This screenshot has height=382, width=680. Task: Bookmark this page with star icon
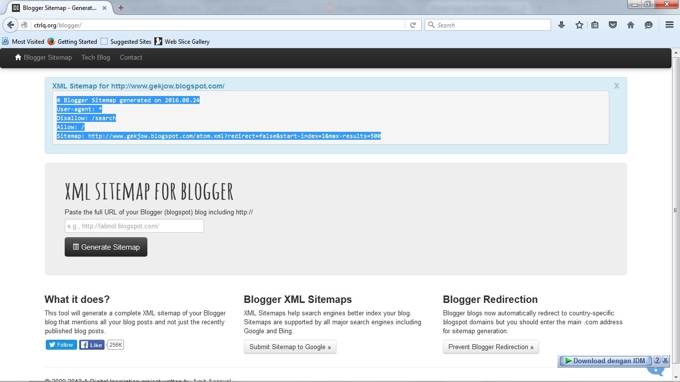579,25
